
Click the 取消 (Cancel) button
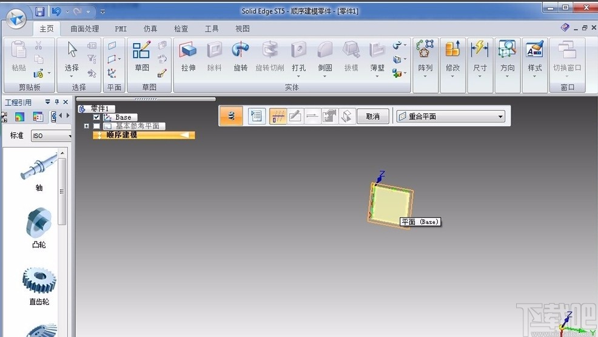click(x=373, y=116)
